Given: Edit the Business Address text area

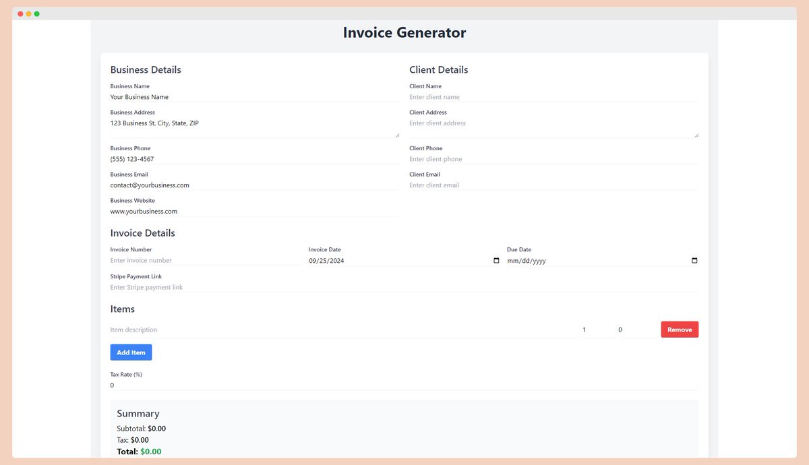Looking at the screenshot, I should click(255, 128).
